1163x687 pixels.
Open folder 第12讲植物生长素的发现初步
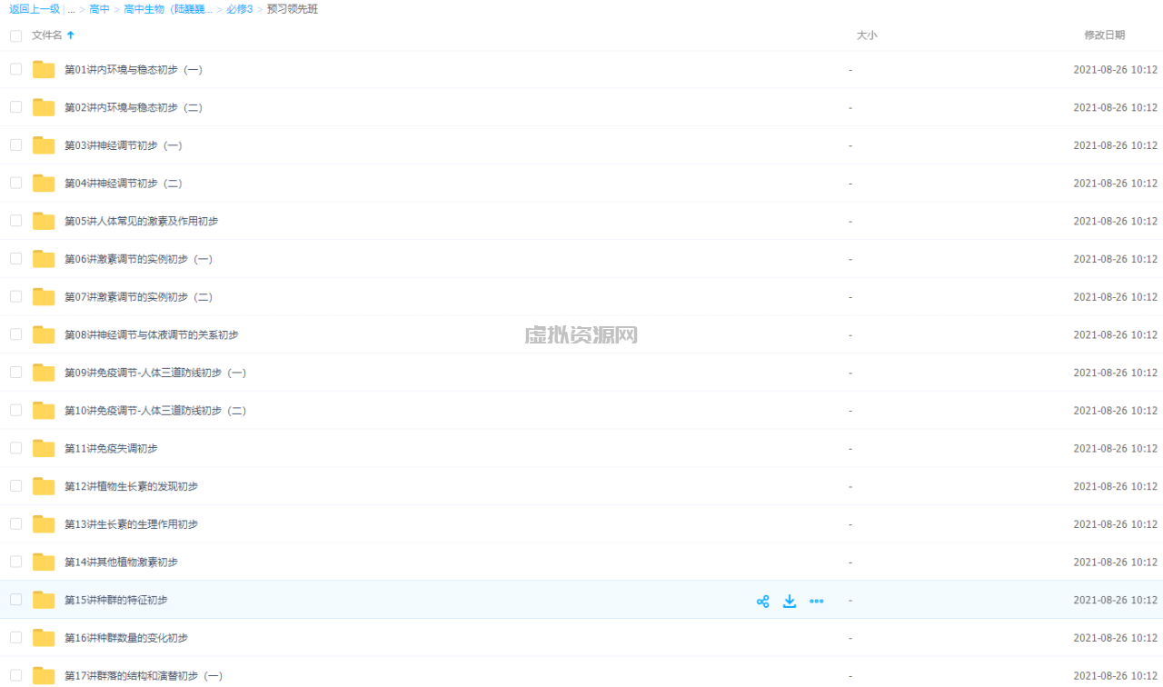[x=131, y=486]
